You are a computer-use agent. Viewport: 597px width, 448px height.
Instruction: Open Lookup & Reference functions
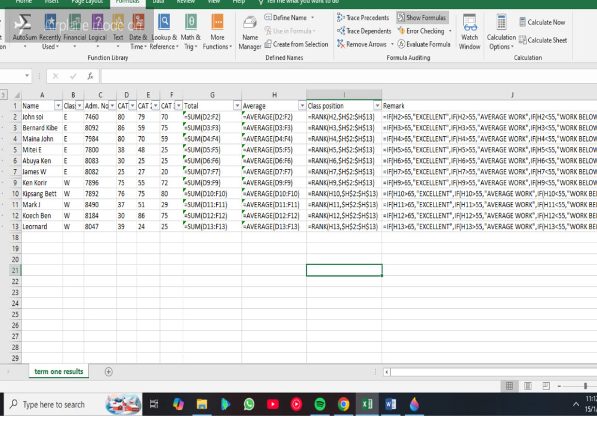point(164,31)
